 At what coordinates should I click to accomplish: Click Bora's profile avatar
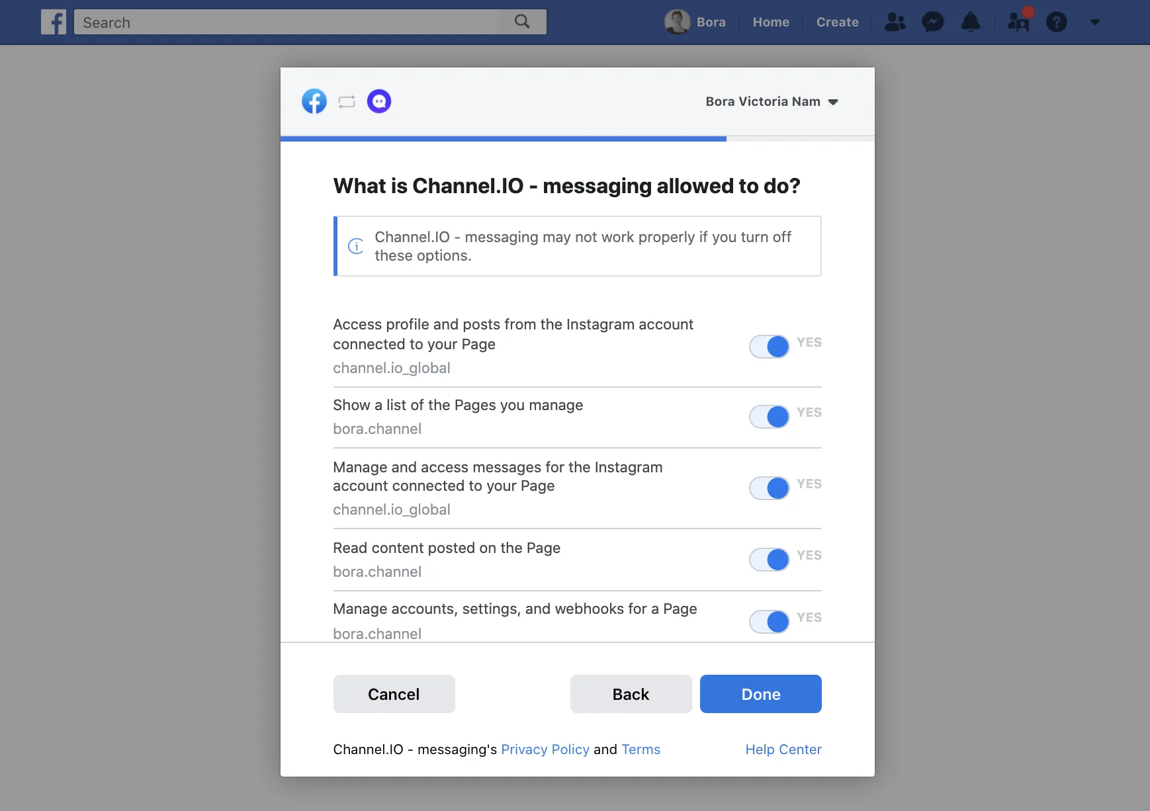pyautogui.click(x=677, y=22)
